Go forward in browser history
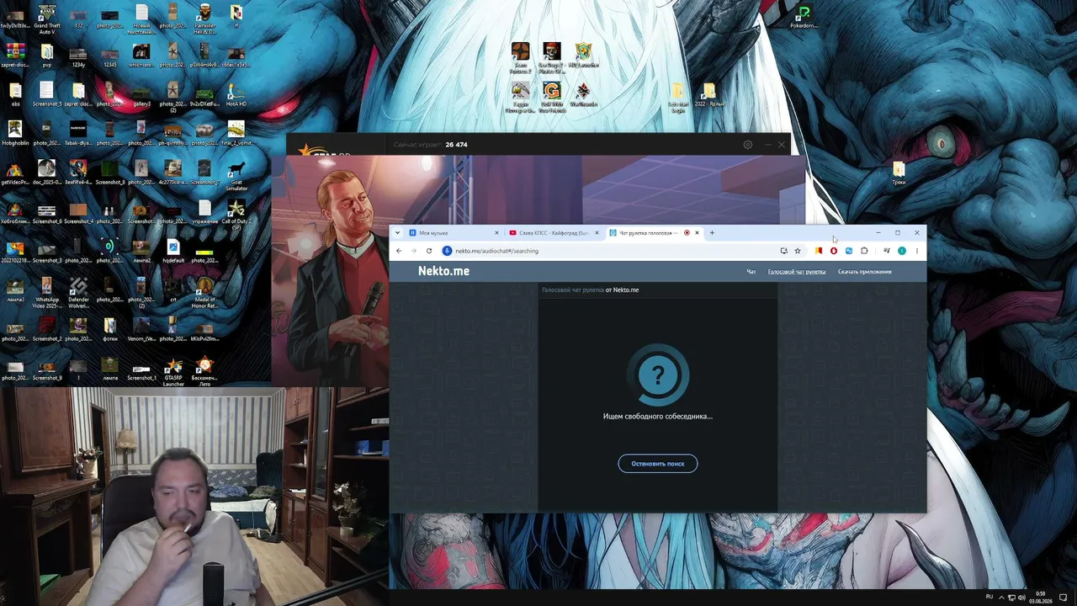1077x606 pixels. coord(413,251)
